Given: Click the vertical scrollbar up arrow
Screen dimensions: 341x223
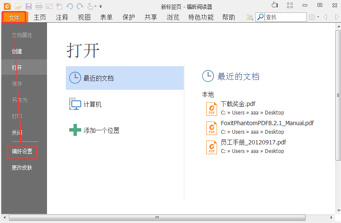Looking at the screenshot, I should pos(338,26).
